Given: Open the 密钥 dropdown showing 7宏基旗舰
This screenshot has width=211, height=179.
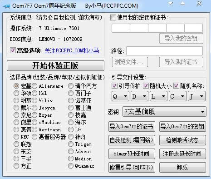Looking at the screenshot, I should tap(164, 112).
